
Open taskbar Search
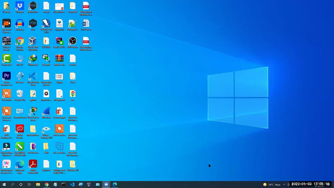pos(13,185)
